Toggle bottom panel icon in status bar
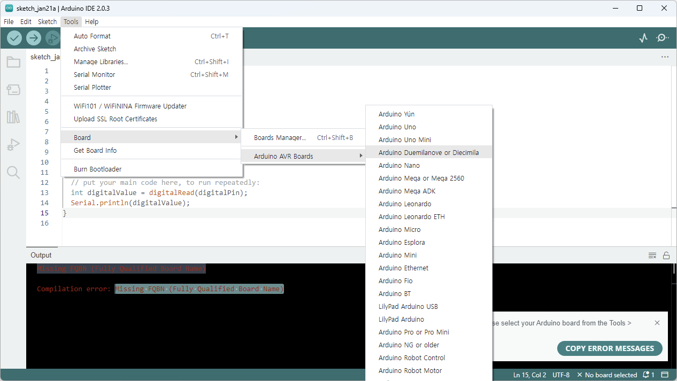The height and width of the screenshot is (381, 677). 665,375
